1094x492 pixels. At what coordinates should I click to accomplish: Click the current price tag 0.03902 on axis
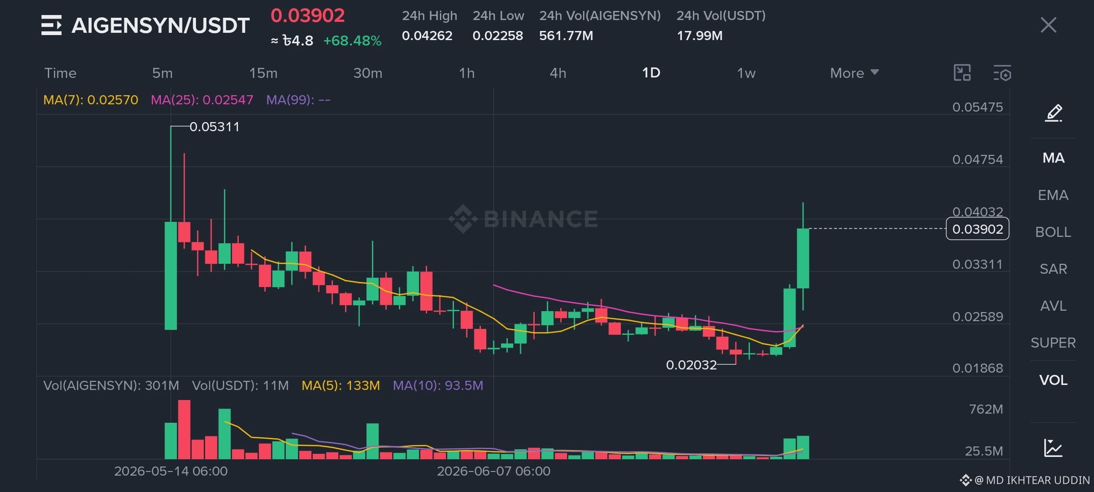[x=978, y=229]
